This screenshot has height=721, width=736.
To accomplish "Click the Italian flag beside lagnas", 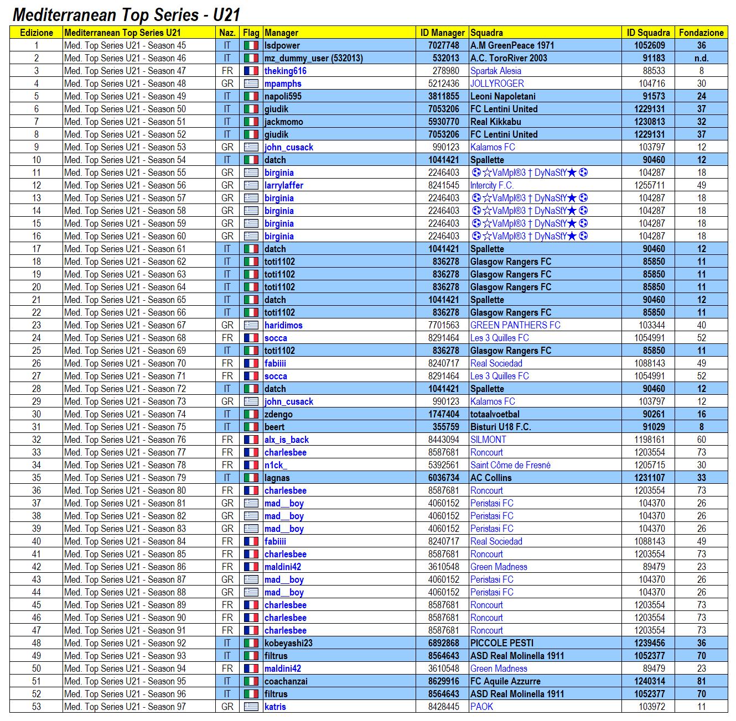I will (x=251, y=478).
